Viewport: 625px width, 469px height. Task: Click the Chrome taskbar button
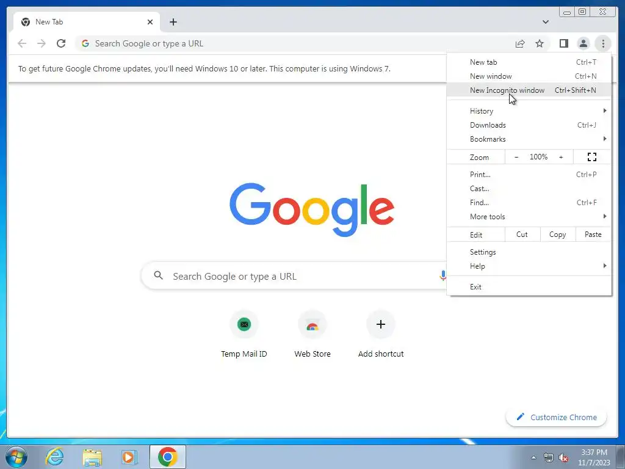(x=168, y=457)
